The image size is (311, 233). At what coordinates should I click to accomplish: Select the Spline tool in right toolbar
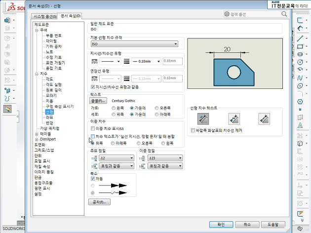(x=300, y=78)
